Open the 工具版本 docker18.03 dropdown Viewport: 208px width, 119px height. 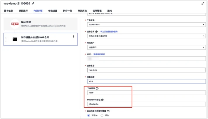pos(146,24)
